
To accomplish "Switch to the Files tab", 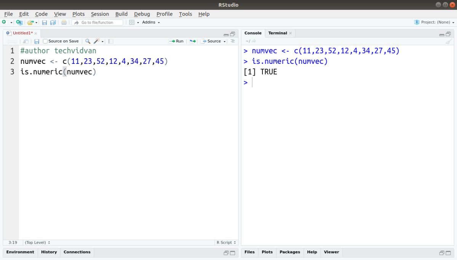I will pyautogui.click(x=249, y=252).
